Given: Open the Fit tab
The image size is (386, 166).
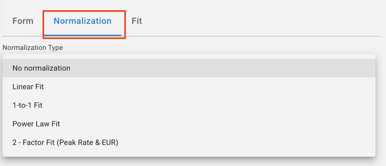Looking at the screenshot, I should pos(137,21).
